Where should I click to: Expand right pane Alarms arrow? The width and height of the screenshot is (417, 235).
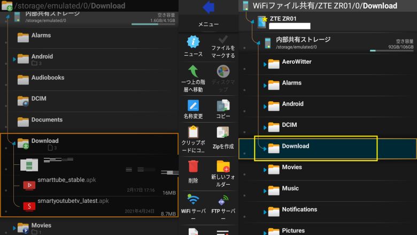click(265, 86)
